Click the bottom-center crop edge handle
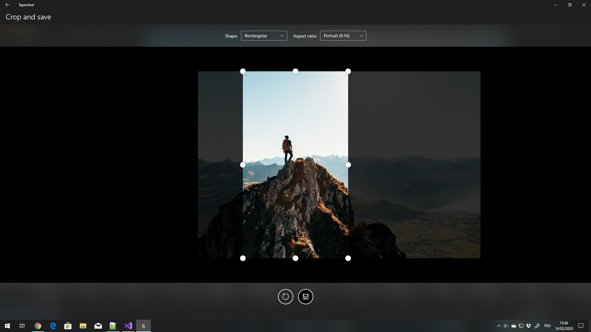The height and width of the screenshot is (332, 591). click(295, 258)
